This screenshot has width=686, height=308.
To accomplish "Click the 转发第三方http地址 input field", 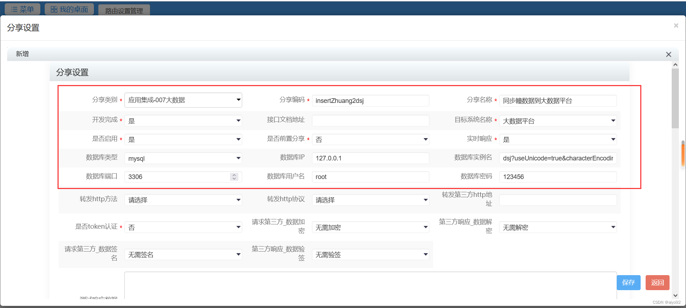I will (558, 200).
